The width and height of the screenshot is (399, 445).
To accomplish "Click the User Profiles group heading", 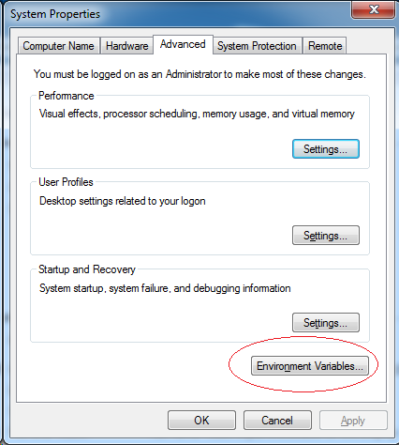I will coord(66,182).
